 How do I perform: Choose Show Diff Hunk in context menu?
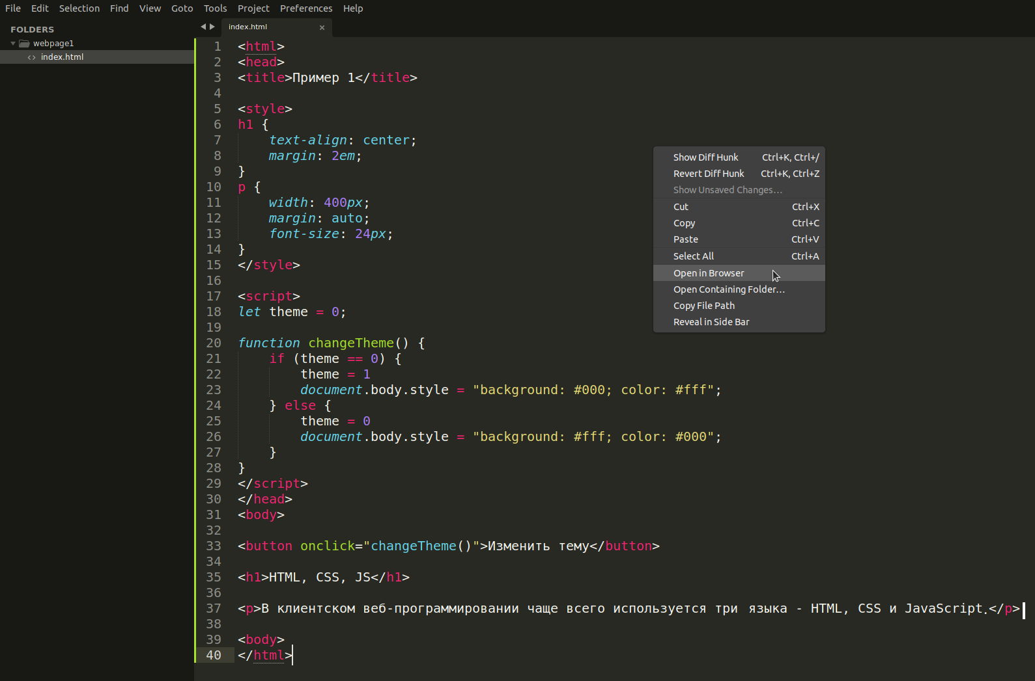[x=739, y=157]
